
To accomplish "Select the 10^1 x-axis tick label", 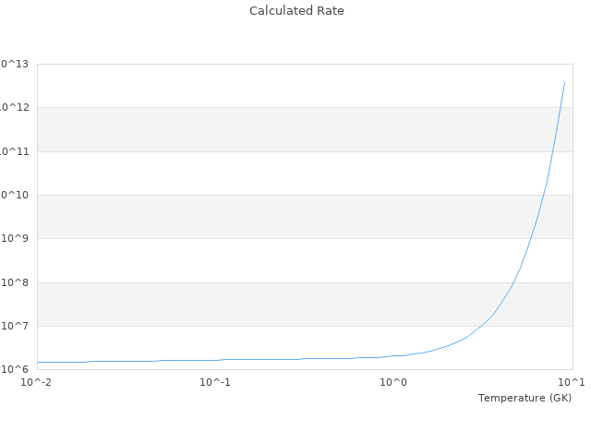I will tap(571, 382).
